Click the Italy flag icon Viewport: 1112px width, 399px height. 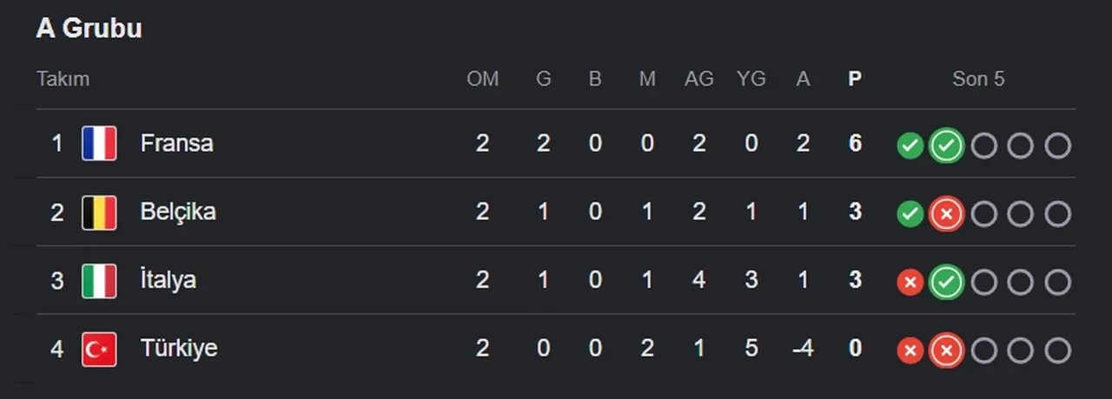click(x=99, y=281)
